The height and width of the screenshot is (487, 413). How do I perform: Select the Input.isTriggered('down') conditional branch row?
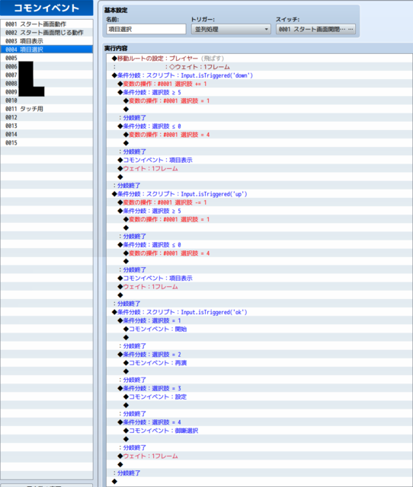[259, 75]
